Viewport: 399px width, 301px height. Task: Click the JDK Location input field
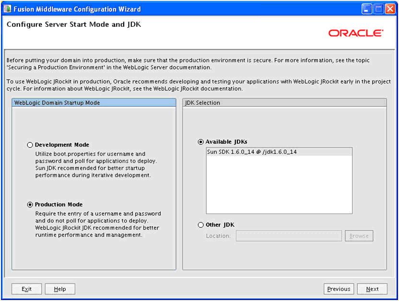[289, 236]
